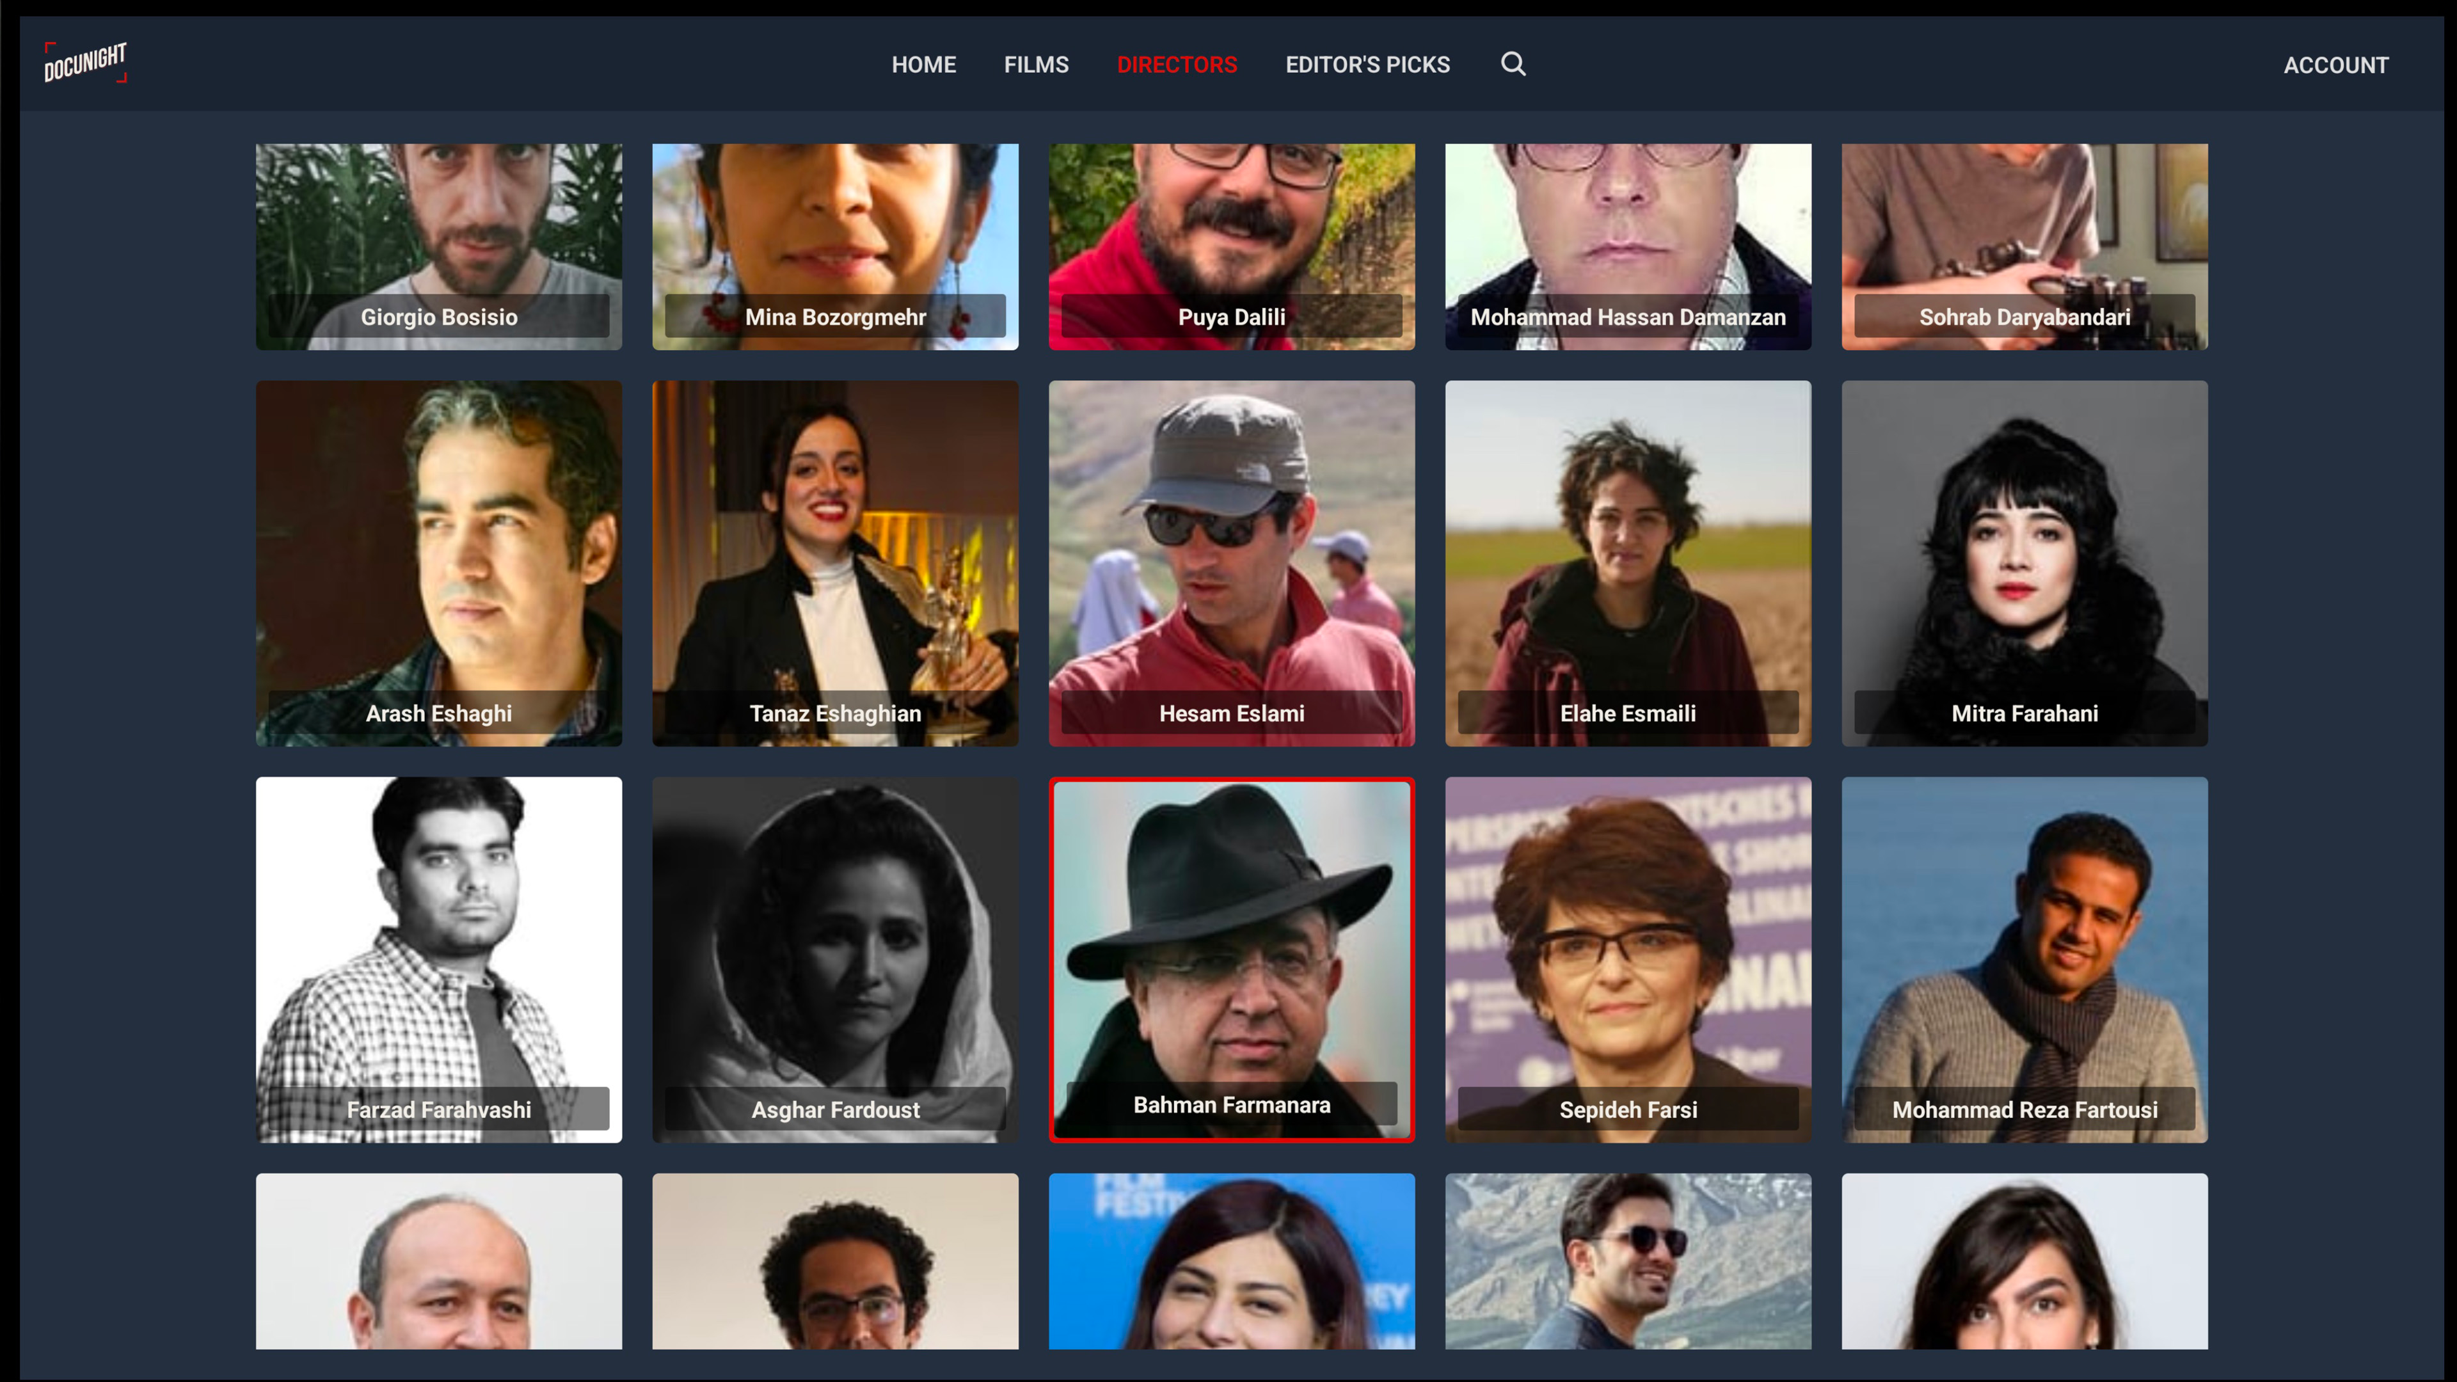Open the Elahe Esmaili card
The width and height of the screenshot is (2457, 1382).
tap(1628, 564)
